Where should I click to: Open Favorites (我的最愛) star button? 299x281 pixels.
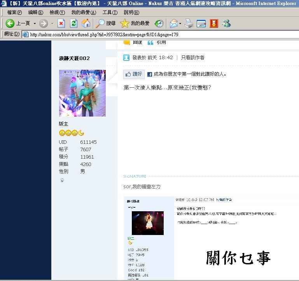pyautogui.click(x=135, y=23)
